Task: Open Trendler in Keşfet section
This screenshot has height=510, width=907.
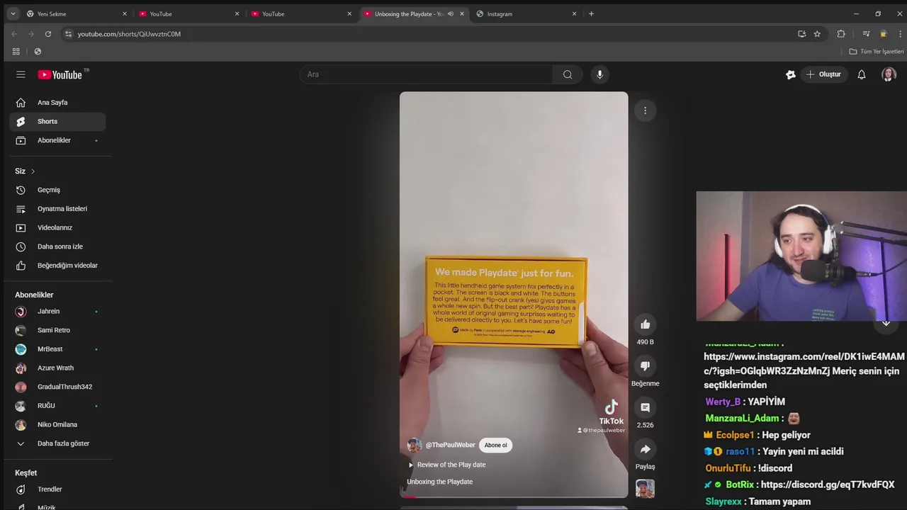Action: point(57,489)
